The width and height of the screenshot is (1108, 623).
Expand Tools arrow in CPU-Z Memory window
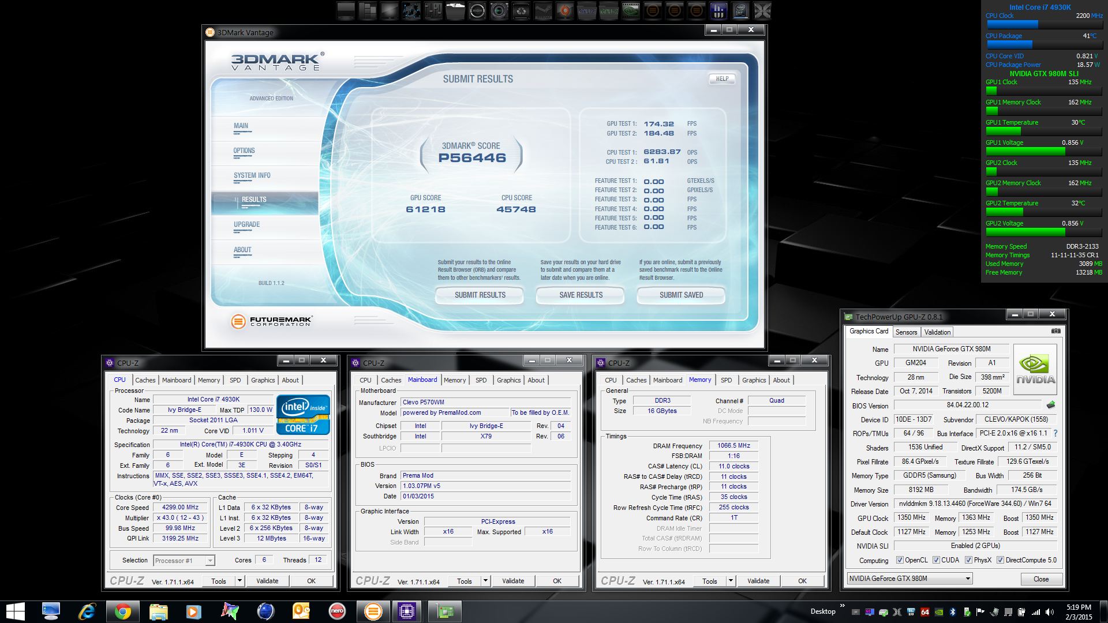pos(731,581)
